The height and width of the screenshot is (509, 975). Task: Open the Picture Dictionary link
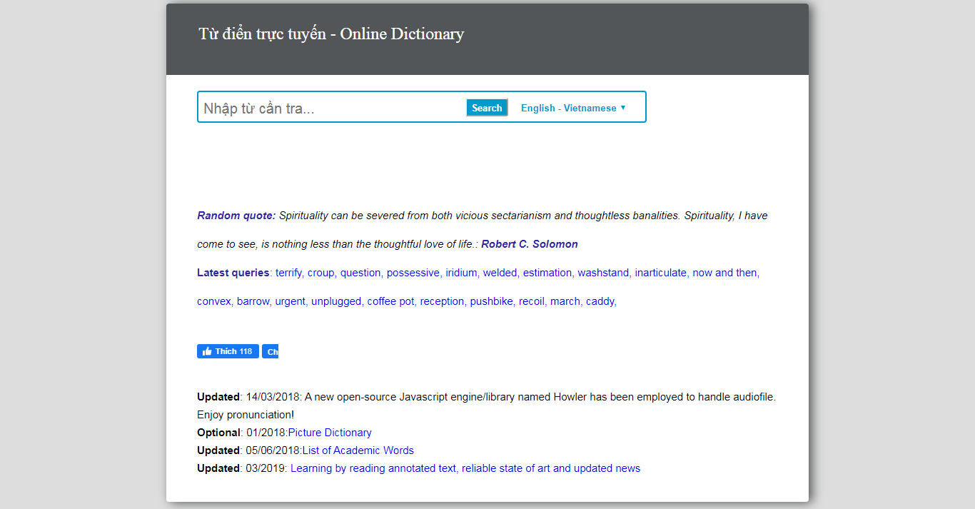[330, 433]
